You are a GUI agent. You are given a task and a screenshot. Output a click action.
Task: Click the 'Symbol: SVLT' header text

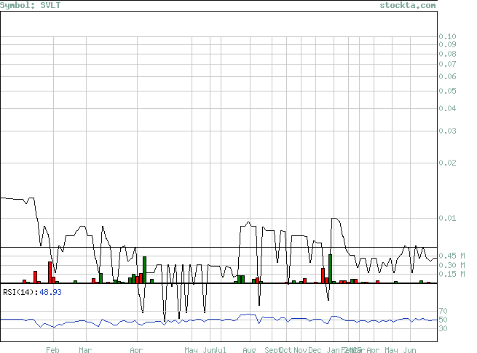coord(30,6)
